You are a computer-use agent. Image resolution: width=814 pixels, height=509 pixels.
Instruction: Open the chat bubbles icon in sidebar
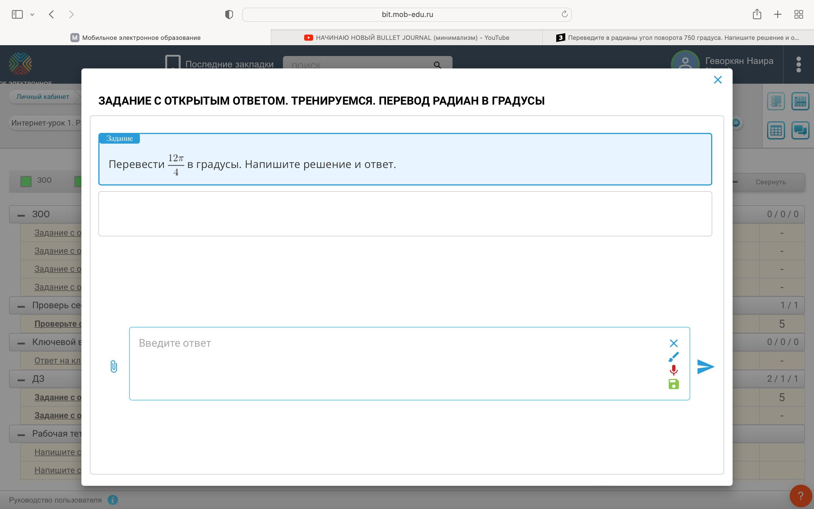pos(800,130)
